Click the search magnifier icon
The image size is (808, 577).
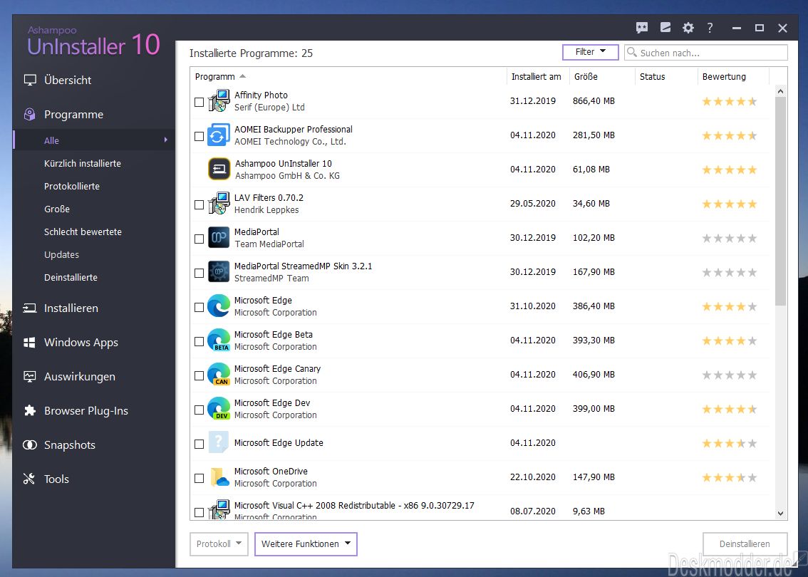point(632,52)
